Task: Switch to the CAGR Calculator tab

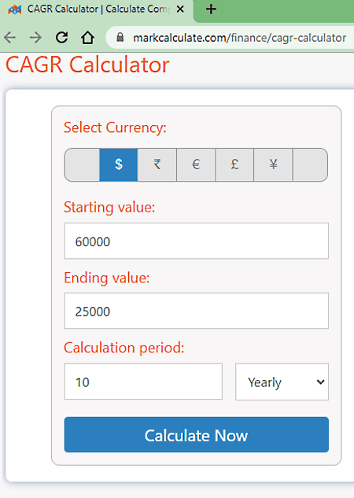Action: (x=97, y=9)
